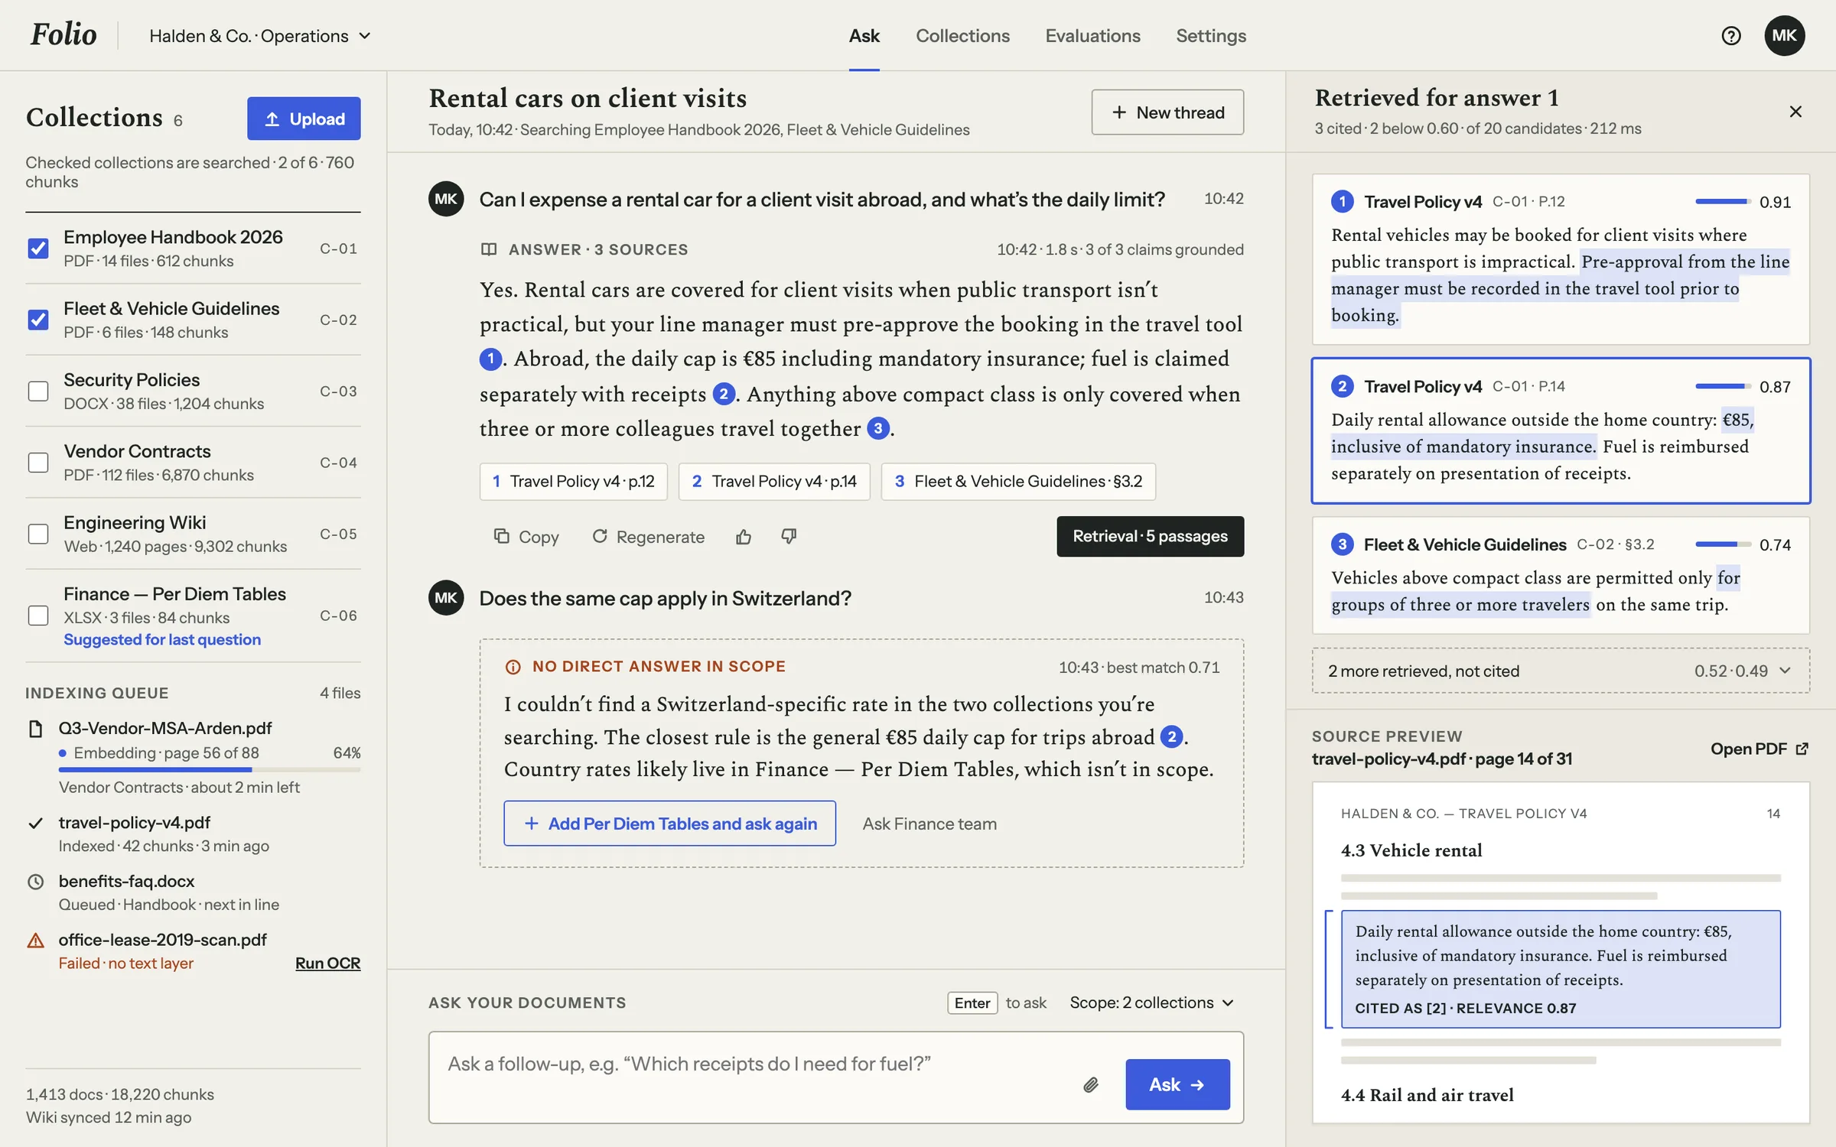Click 0.91 relevance bar on passage 1
The height and width of the screenshot is (1147, 1836).
click(1723, 201)
